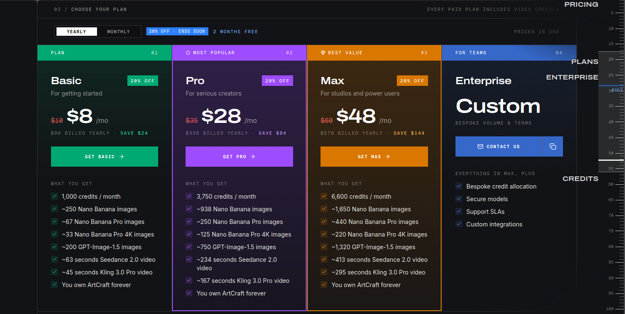Click the PRICES IN USD label
This screenshot has height=314, width=625.
click(x=536, y=32)
